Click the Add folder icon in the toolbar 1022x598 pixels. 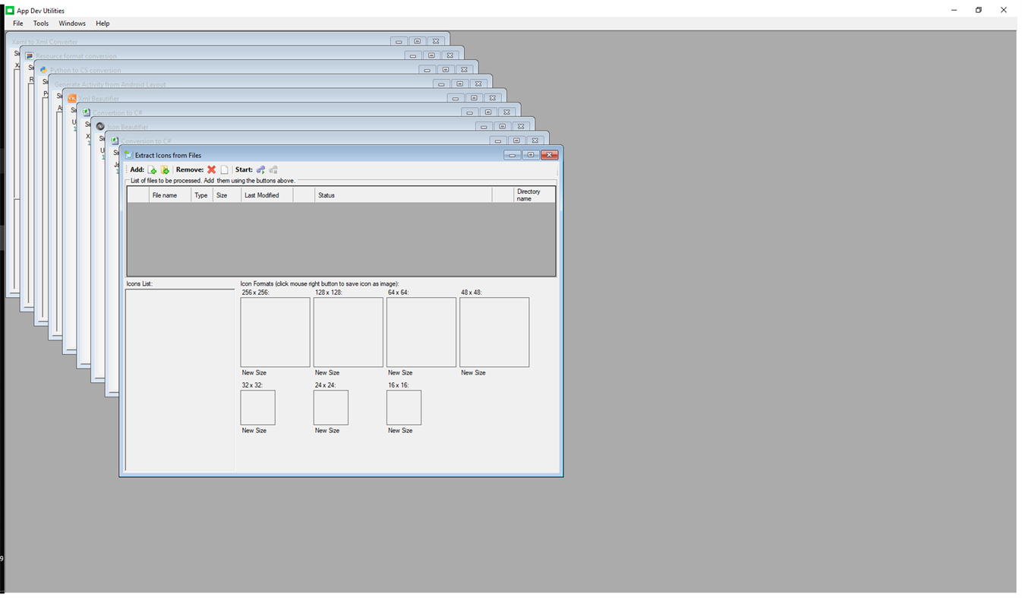[x=165, y=169]
